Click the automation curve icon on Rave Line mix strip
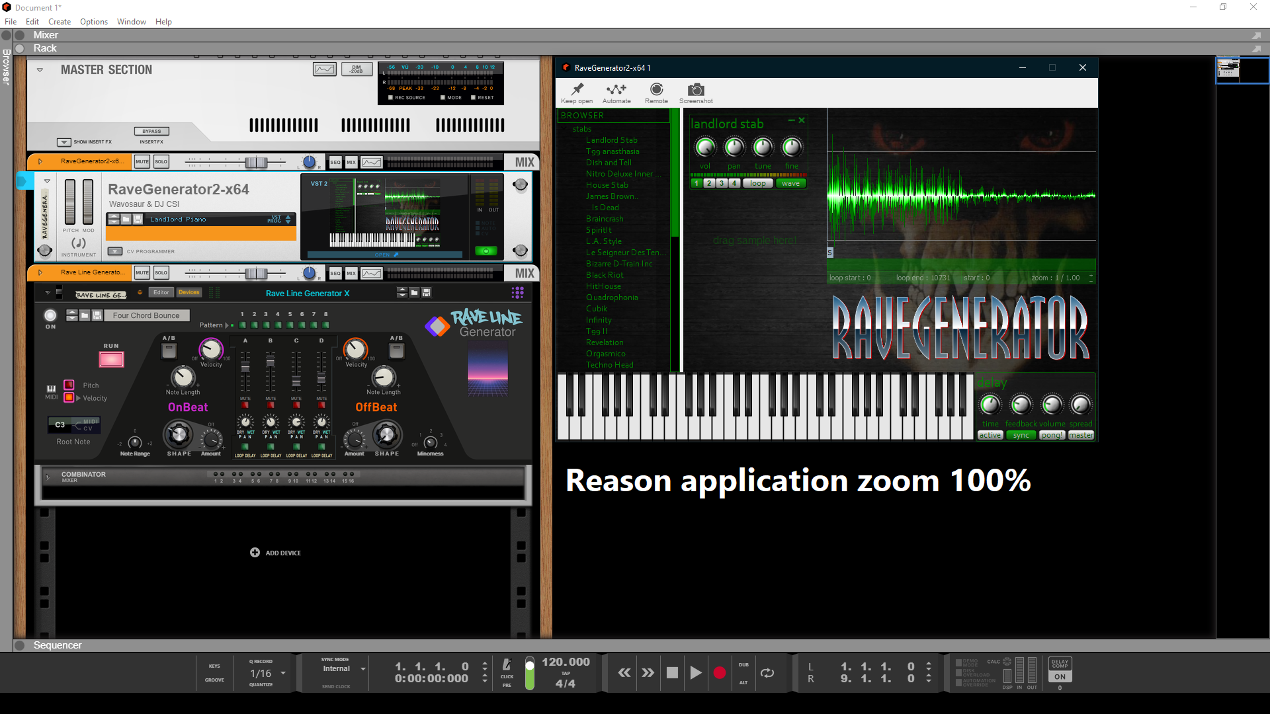The width and height of the screenshot is (1270, 714). click(372, 273)
